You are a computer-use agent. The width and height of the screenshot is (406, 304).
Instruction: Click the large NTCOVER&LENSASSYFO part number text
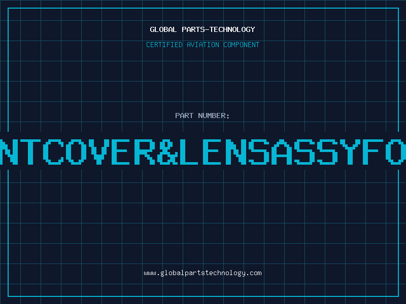point(203,151)
